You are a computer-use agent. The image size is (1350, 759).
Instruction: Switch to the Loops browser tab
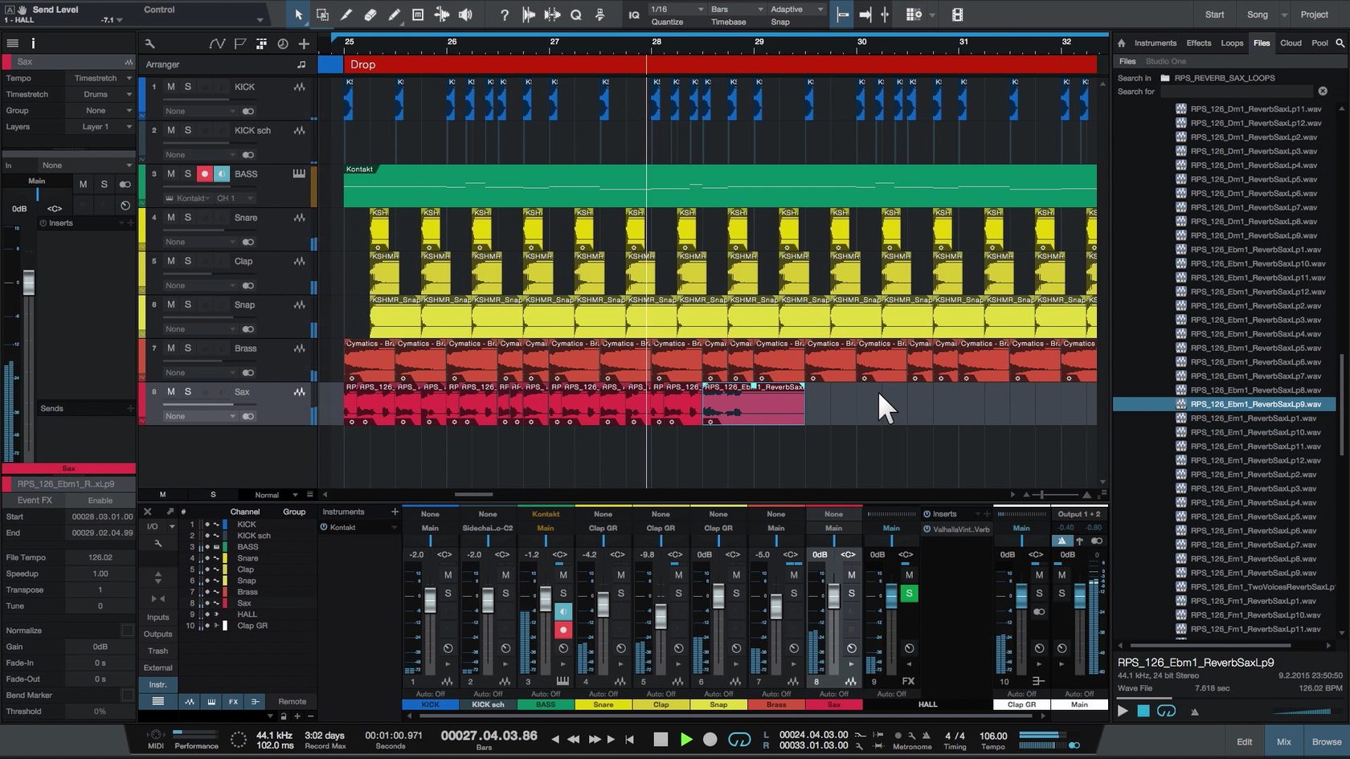[x=1232, y=43]
